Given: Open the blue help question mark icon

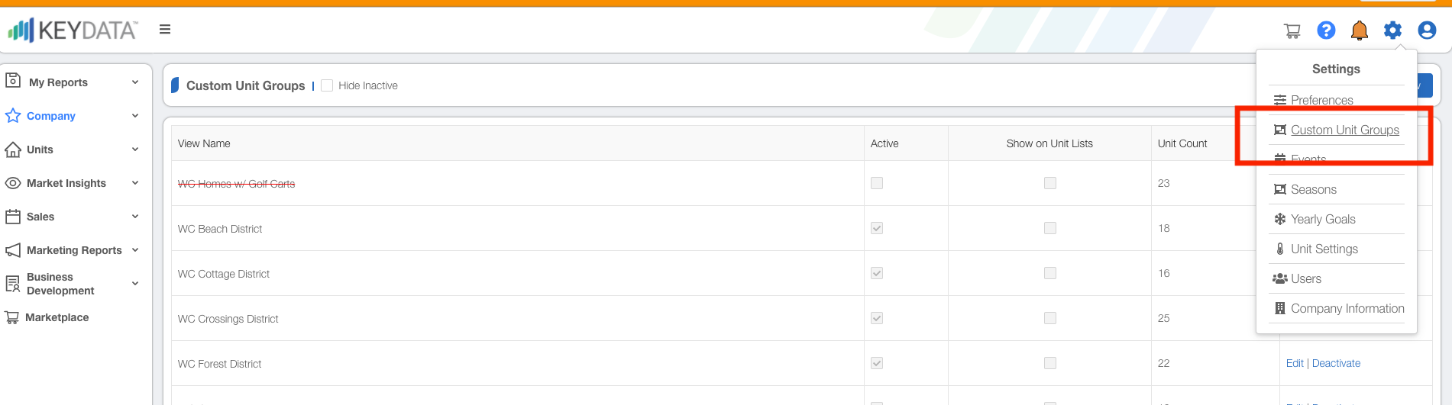Looking at the screenshot, I should (x=1326, y=30).
